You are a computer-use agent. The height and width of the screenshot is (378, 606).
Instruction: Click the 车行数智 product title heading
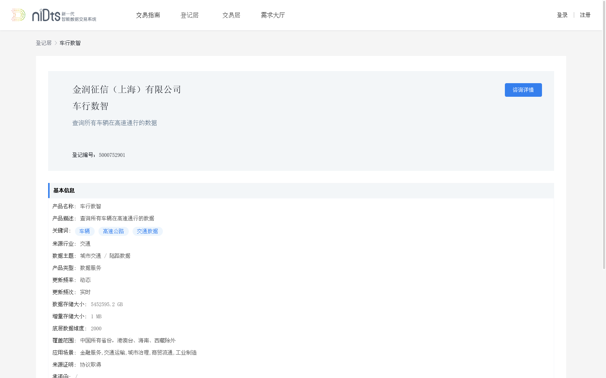[x=91, y=106]
